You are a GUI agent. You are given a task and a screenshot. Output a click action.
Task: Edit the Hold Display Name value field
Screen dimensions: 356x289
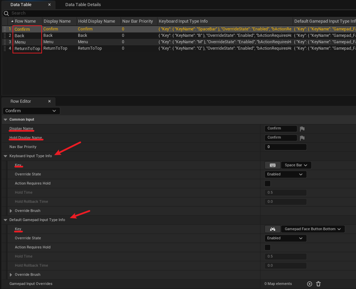pyautogui.click(x=281, y=138)
